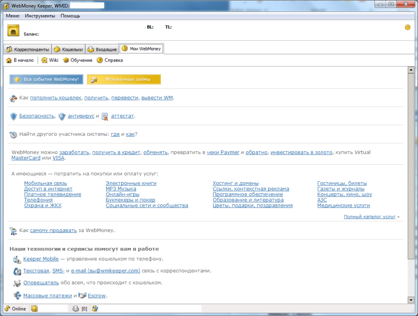Click the certificate icon before аттестат
This screenshot has height=316, width=418.
[x=105, y=117]
